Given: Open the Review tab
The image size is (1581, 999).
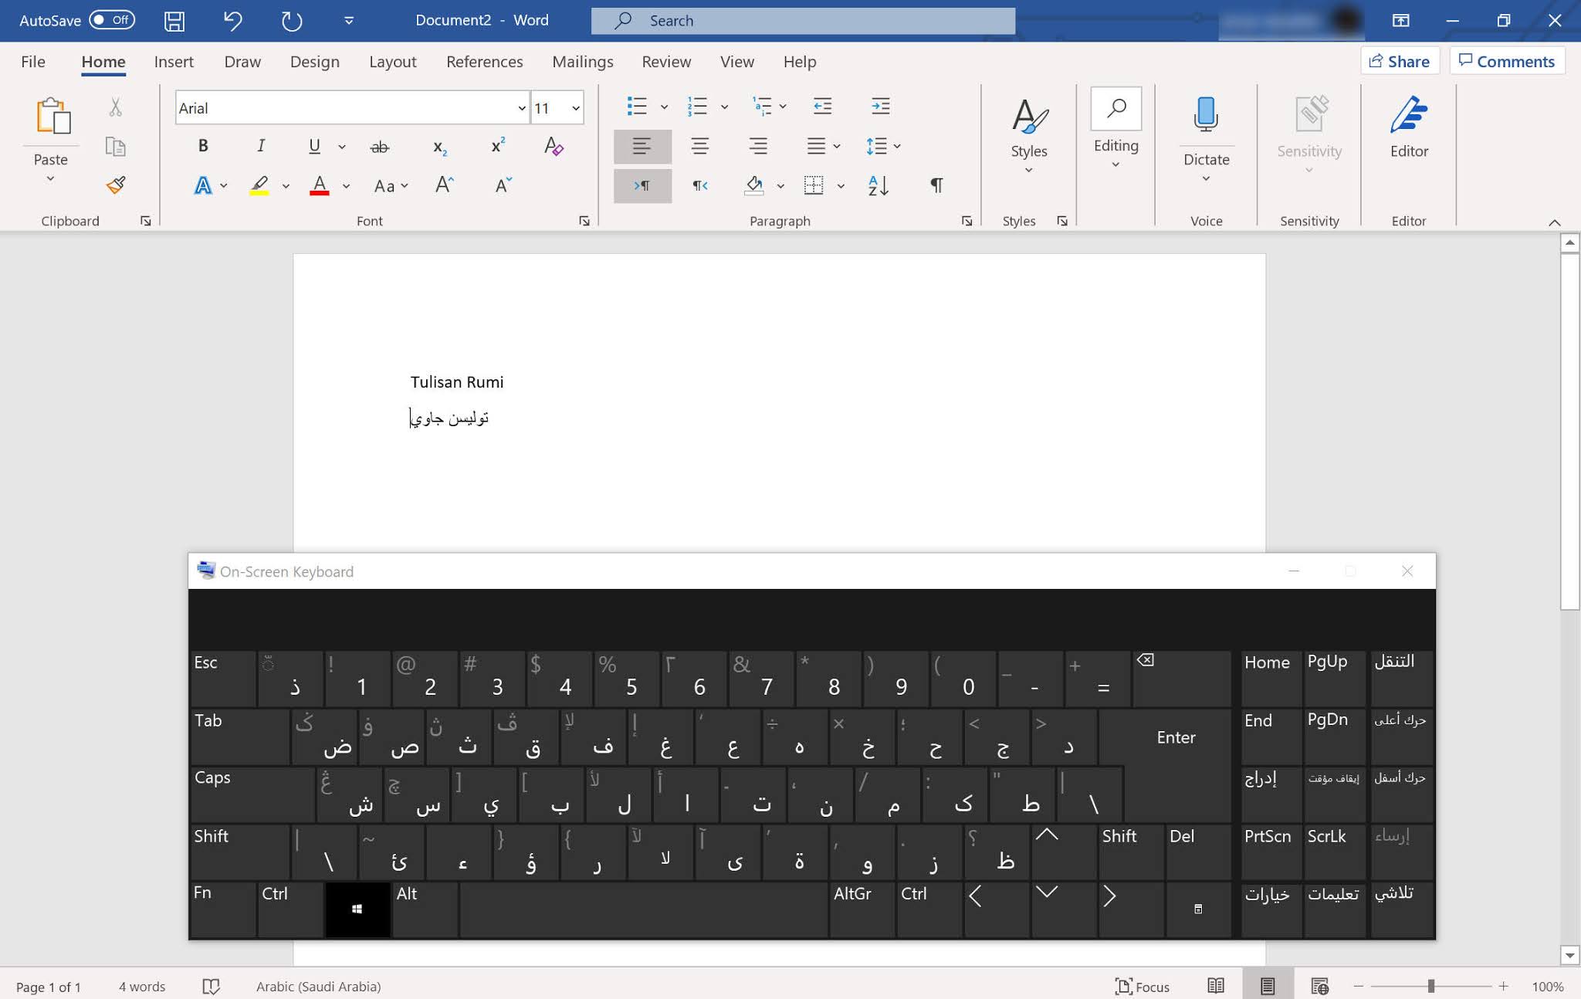Looking at the screenshot, I should pos(666,62).
